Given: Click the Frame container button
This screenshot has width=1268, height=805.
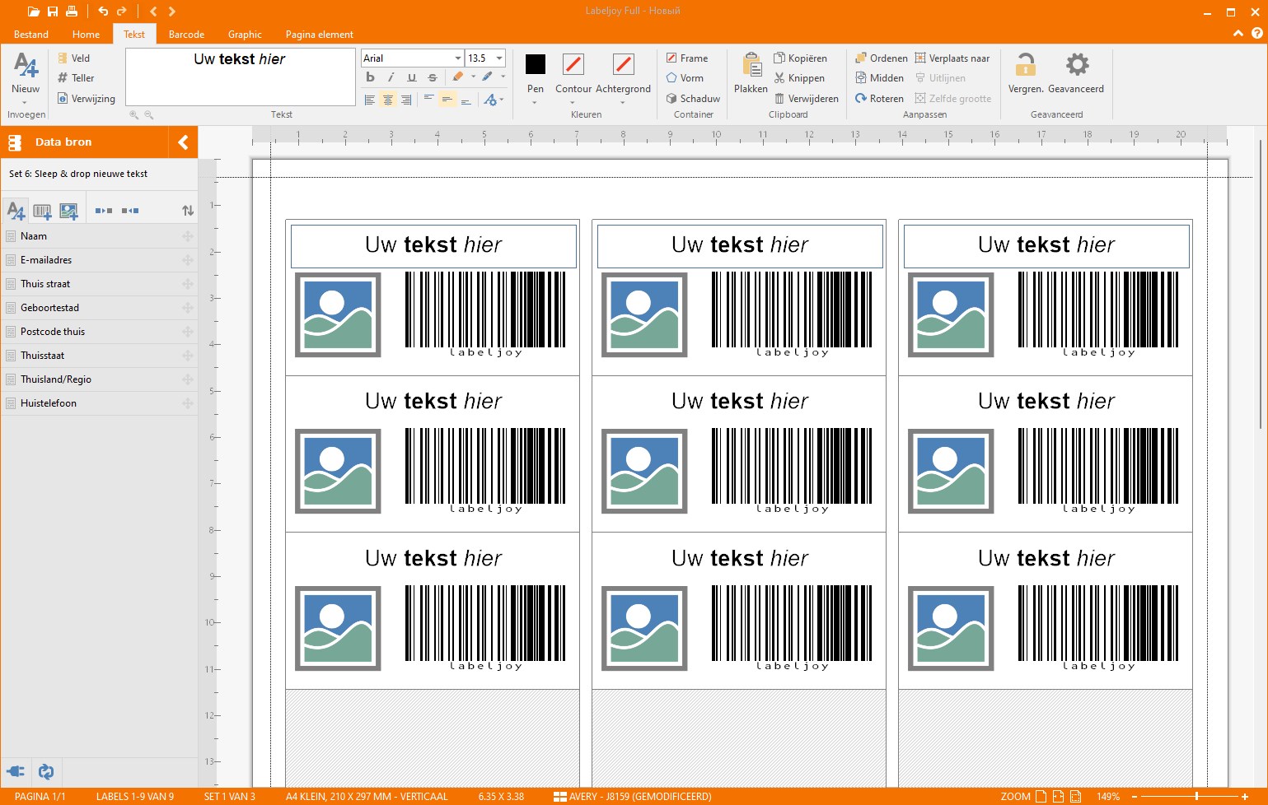Looking at the screenshot, I should (687, 58).
